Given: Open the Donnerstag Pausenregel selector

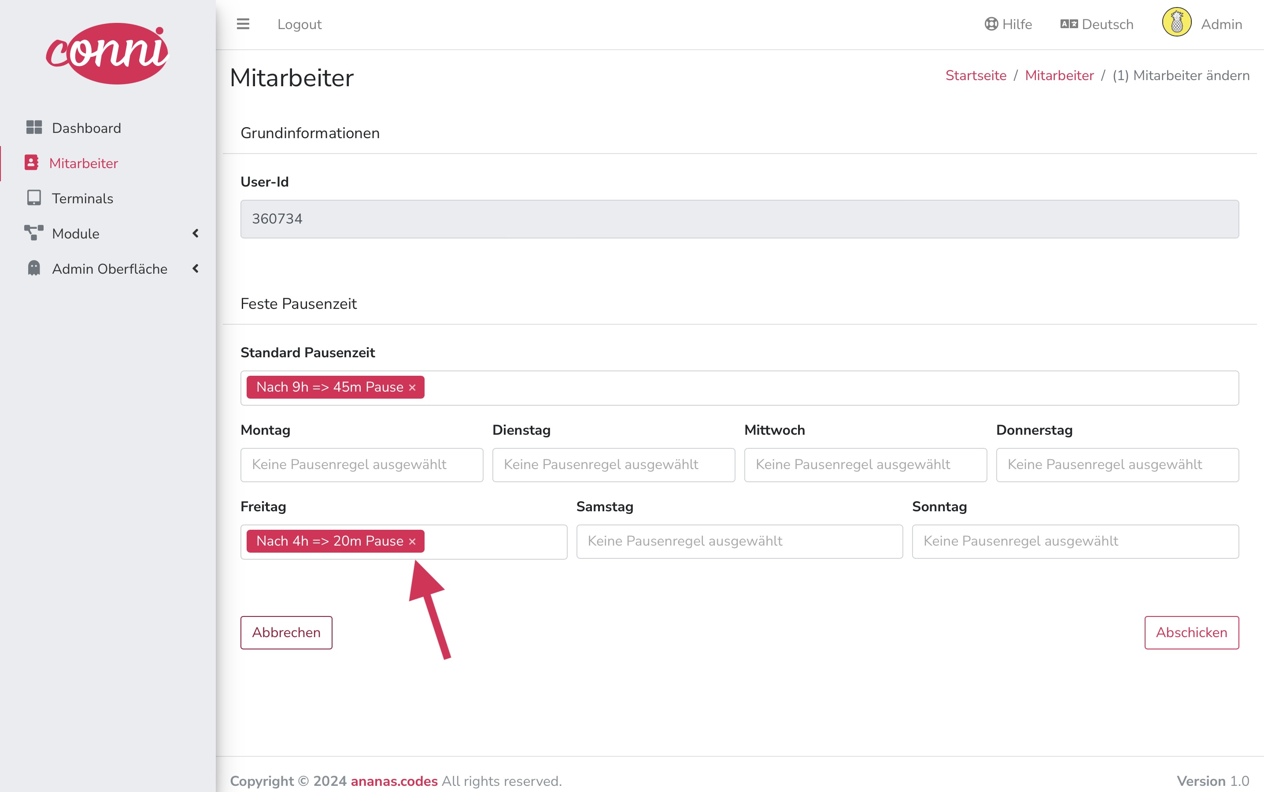Looking at the screenshot, I should (1117, 465).
